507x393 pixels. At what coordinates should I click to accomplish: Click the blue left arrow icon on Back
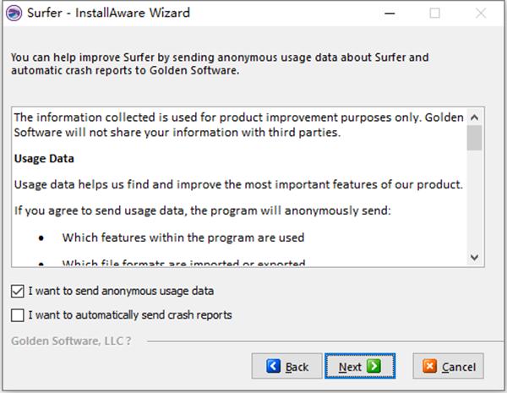pyautogui.click(x=273, y=367)
